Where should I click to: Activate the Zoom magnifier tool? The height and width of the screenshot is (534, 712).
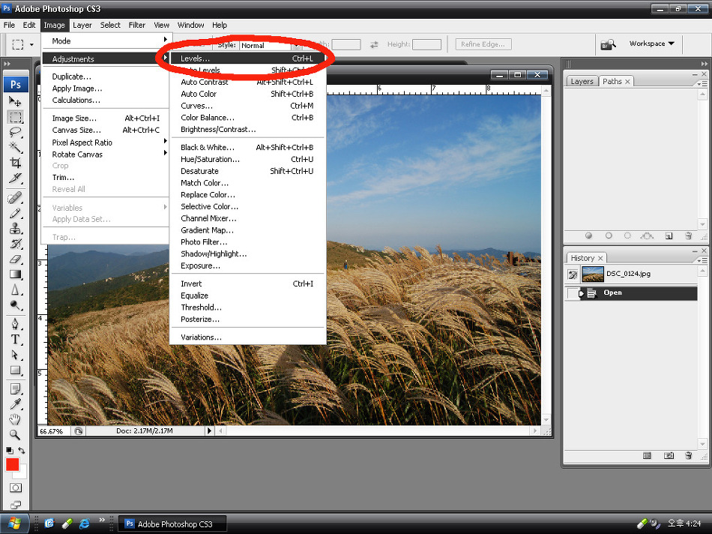click(x=15, y=434)
